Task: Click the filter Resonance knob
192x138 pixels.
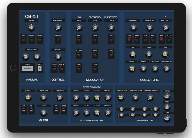Action: point(43,97)
